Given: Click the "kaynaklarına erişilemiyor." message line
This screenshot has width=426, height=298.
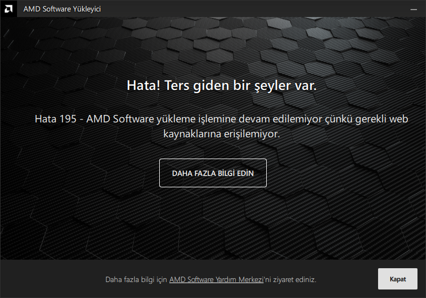Looking at the screenshot, I should point(222,134).
